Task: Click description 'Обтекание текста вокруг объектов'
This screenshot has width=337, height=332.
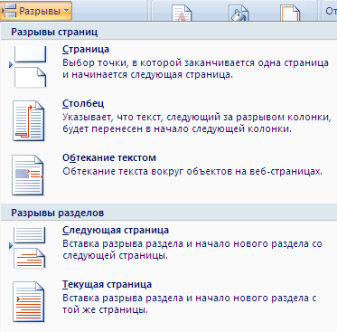Action: click(x=192, y=171)
